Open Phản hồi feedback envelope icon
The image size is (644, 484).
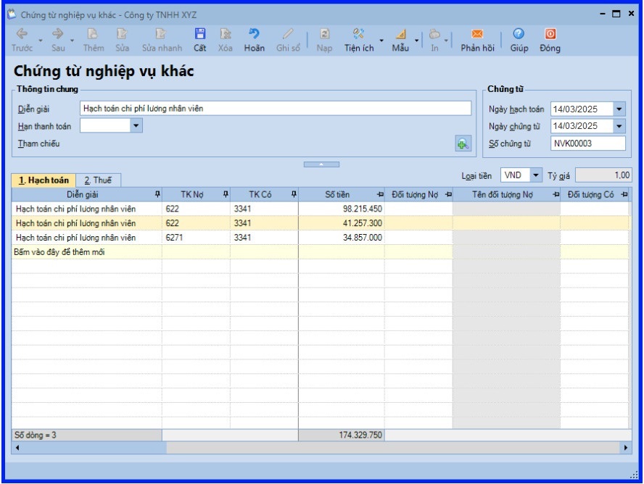pyautogui.click(x=477, y=33)
